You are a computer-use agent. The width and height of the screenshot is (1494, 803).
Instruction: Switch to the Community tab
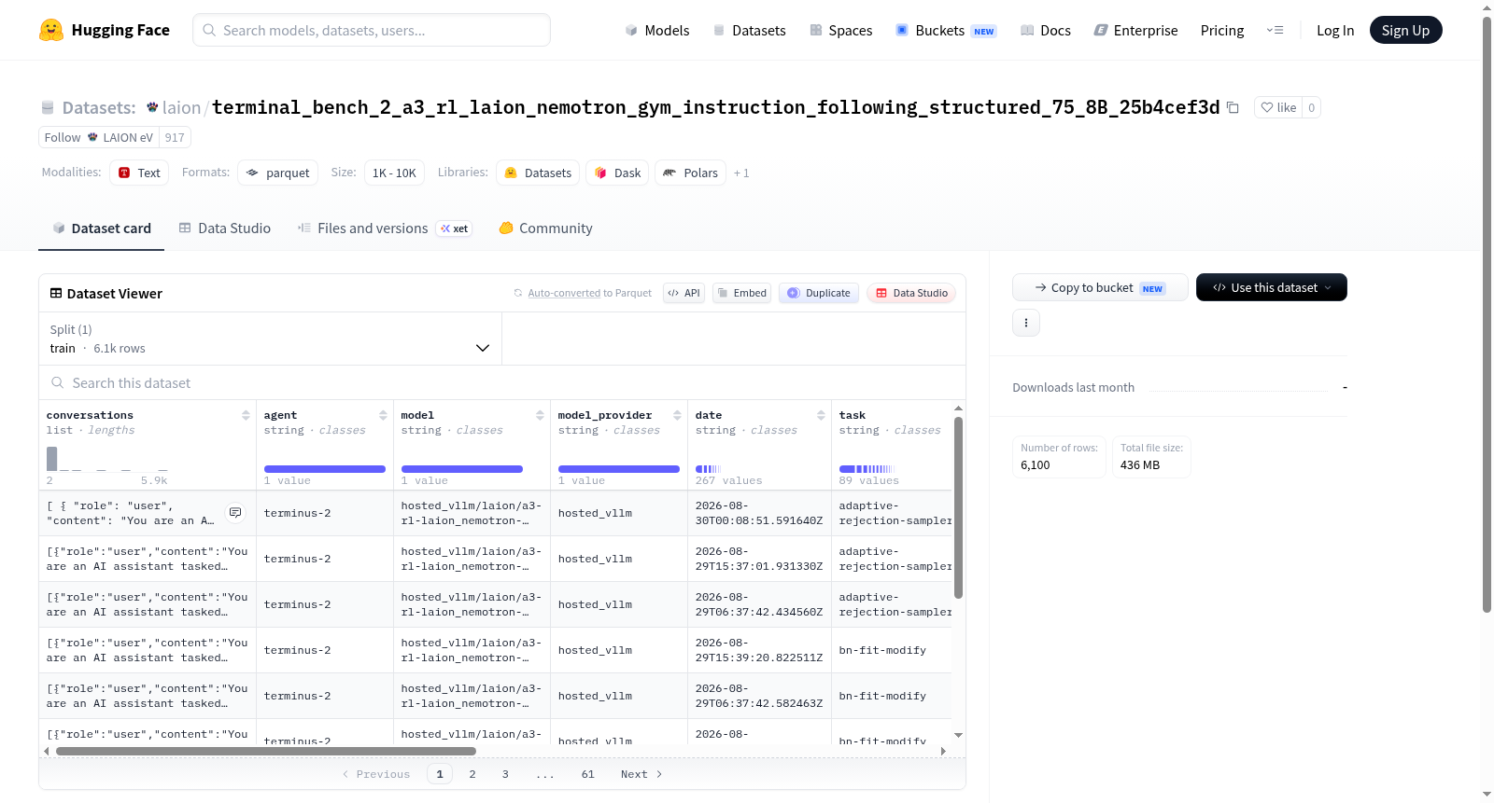tap(546, 228)
